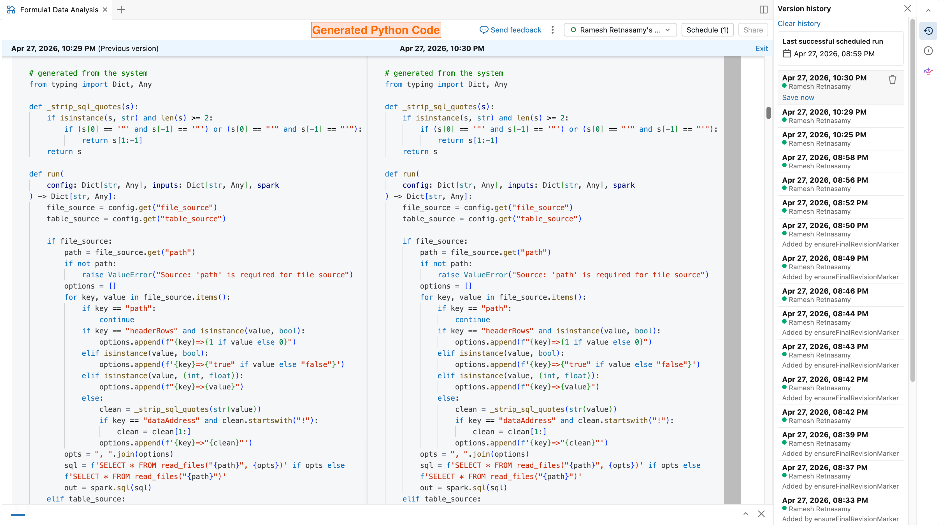Delete the 10:30 PM version with trash icon
This screenshot has height=525, width=939.
point(892,80)
